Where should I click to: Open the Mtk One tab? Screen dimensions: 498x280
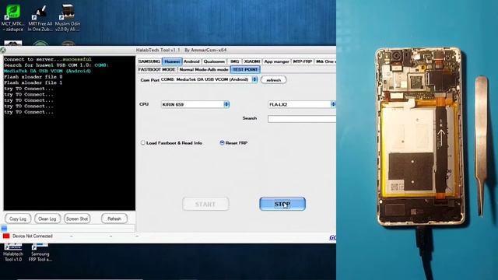tap(325, 61)
